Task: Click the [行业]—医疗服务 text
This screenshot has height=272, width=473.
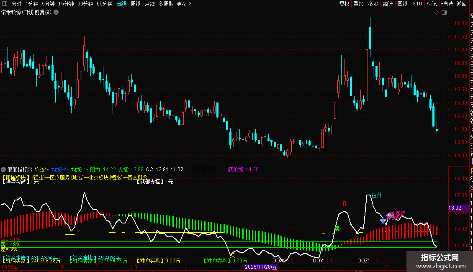Action: 51,177
